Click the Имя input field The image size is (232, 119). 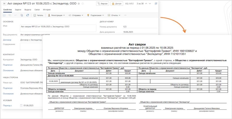point(58,27)
